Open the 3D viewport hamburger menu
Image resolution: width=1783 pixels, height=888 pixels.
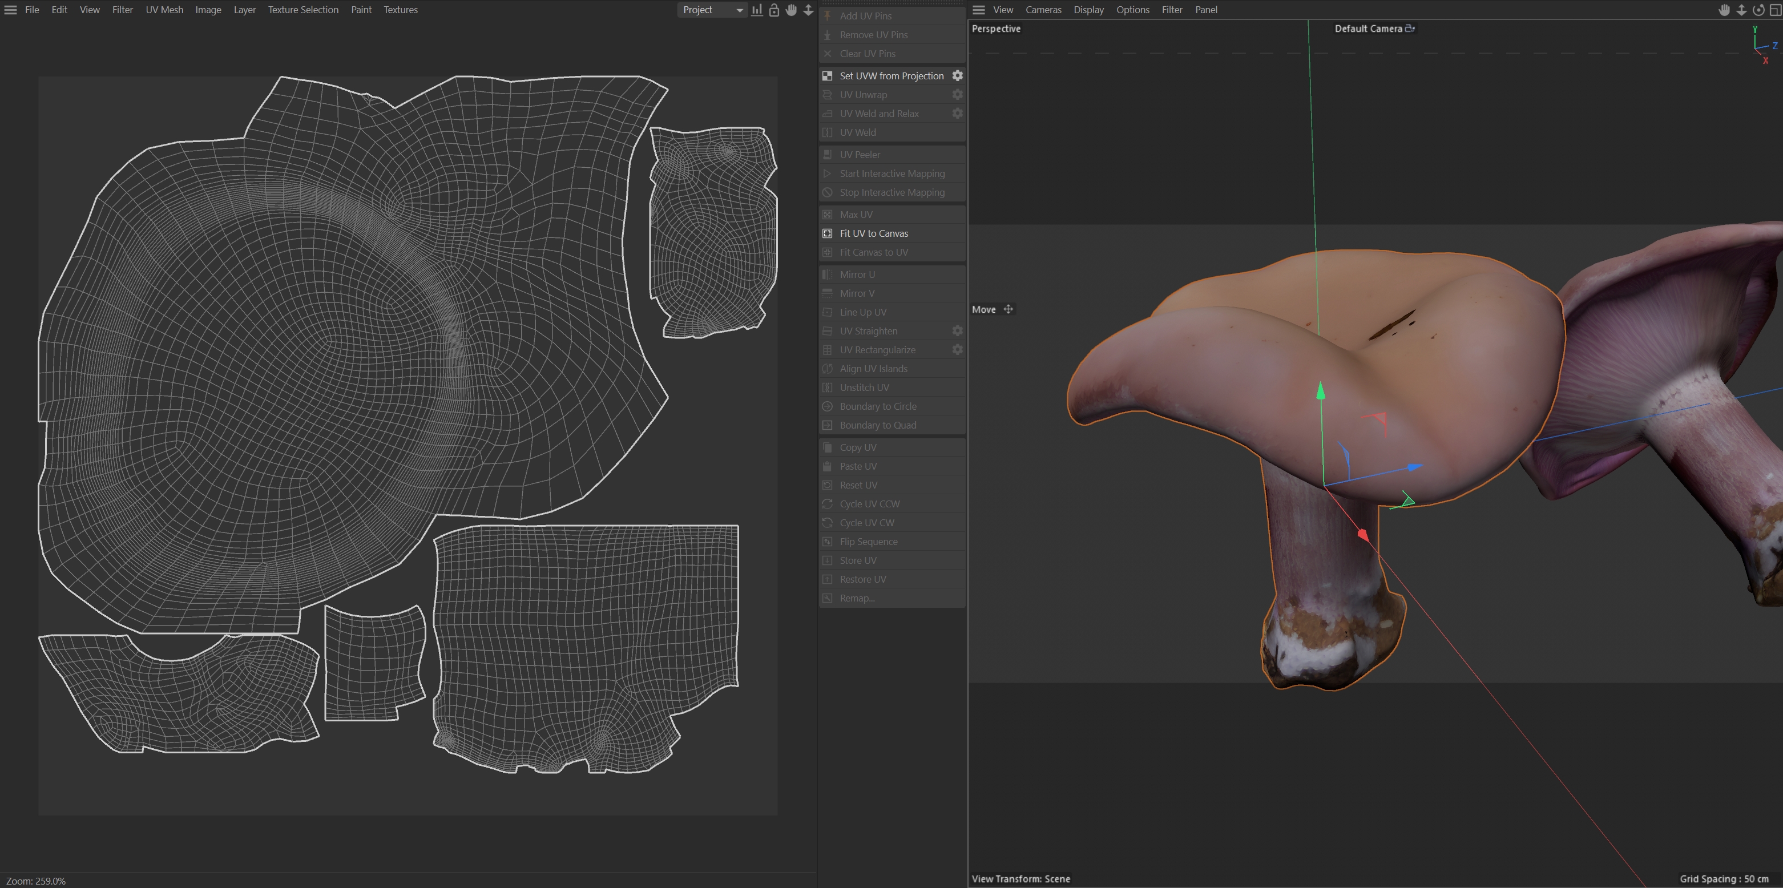point(978,10)
